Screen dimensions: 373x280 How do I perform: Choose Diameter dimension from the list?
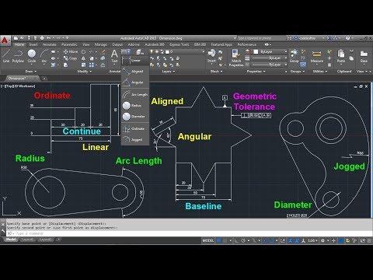click(x=135, y=117)
